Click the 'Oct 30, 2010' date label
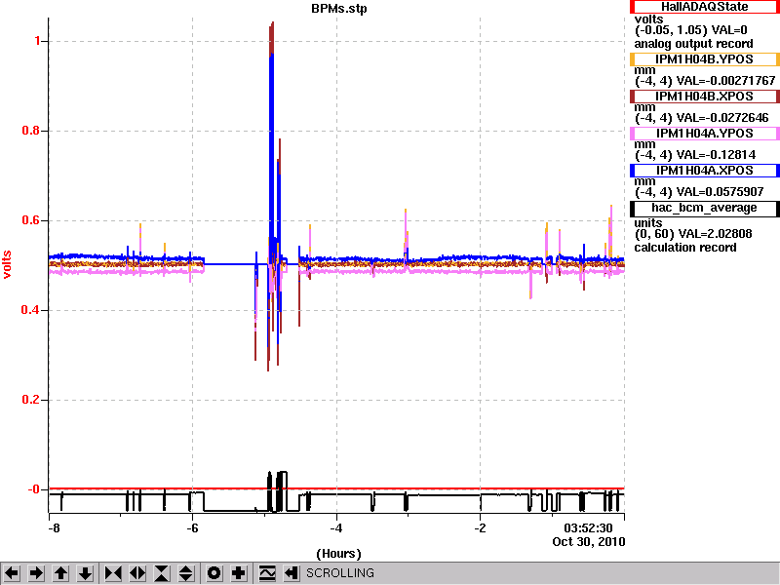Viewport: 780px width, 585px height. pyautogui.click(x=589, y=542)
